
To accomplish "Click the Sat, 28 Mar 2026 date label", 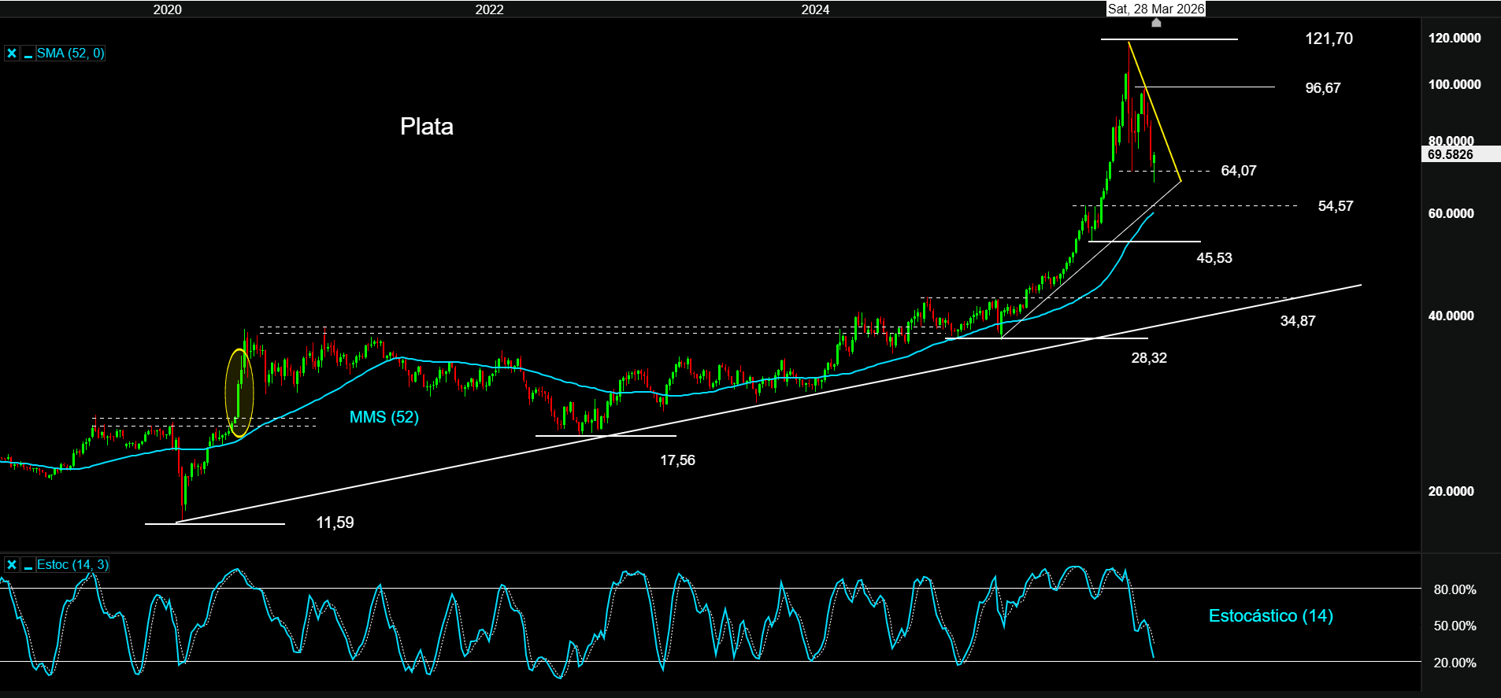I will (1155, 9).
